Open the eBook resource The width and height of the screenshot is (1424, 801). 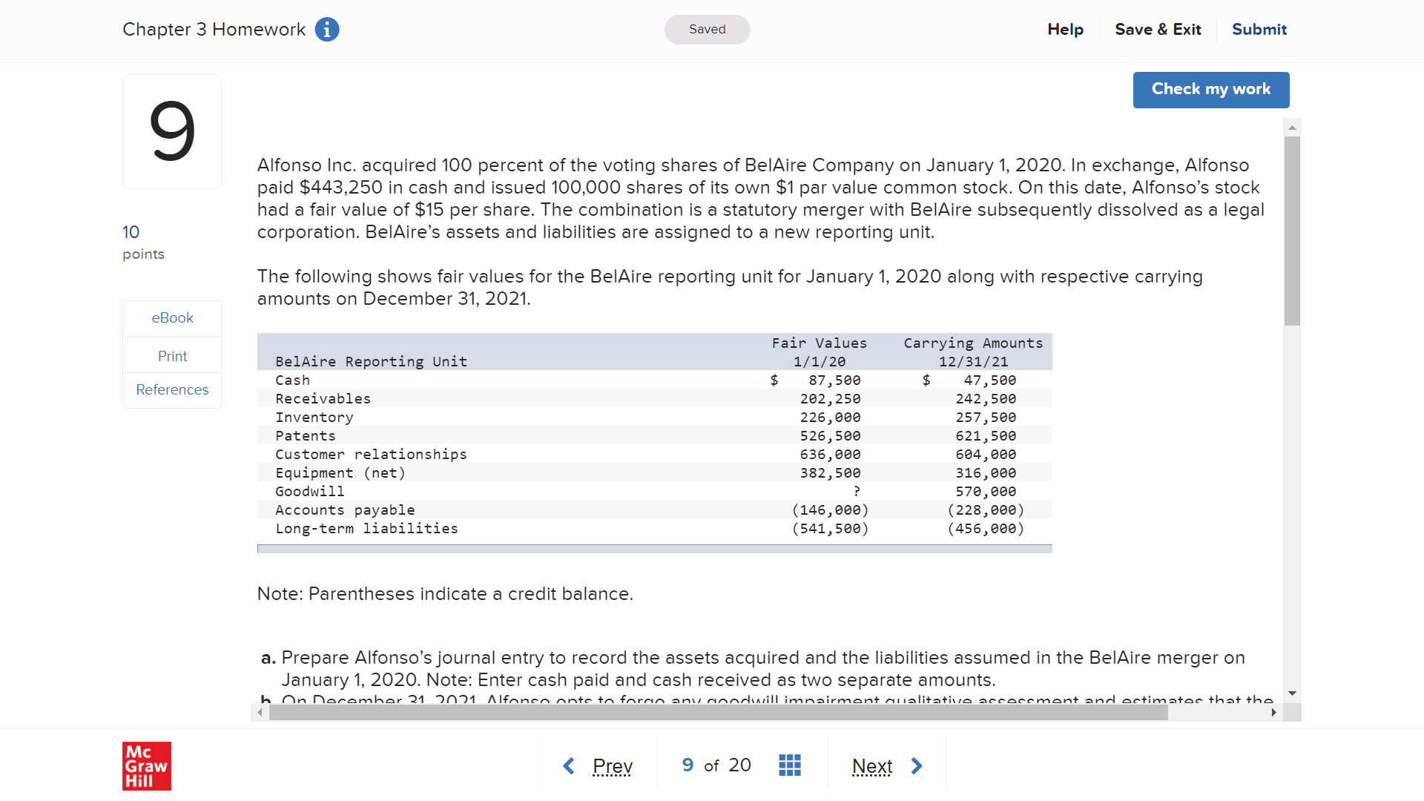coord(172,318)
